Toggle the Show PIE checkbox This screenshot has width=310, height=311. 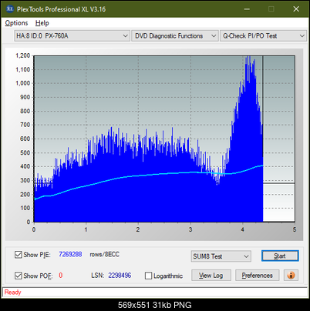(19, 255)
